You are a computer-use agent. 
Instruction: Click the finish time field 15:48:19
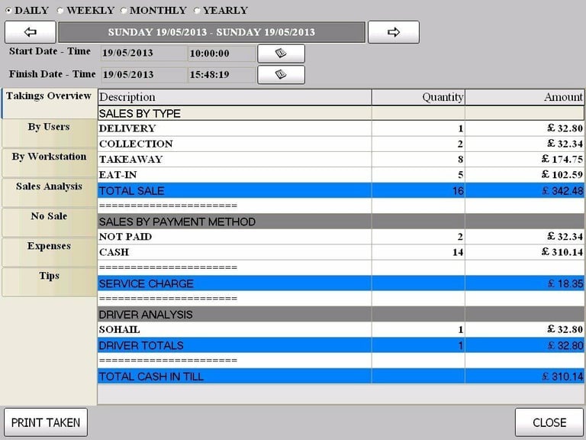(x=221, y=74)
